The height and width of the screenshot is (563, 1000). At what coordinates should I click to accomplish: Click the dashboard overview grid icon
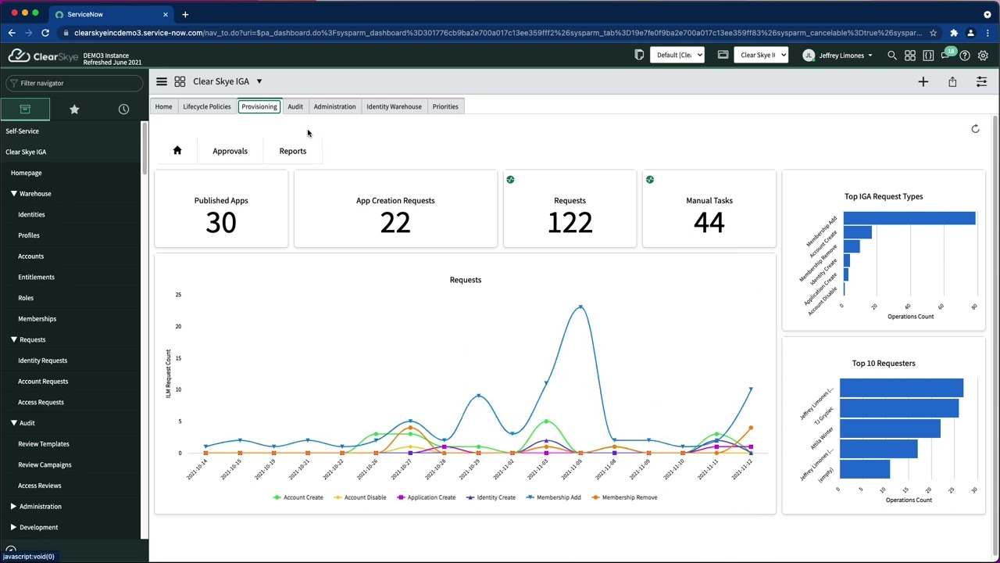(180, 81)
